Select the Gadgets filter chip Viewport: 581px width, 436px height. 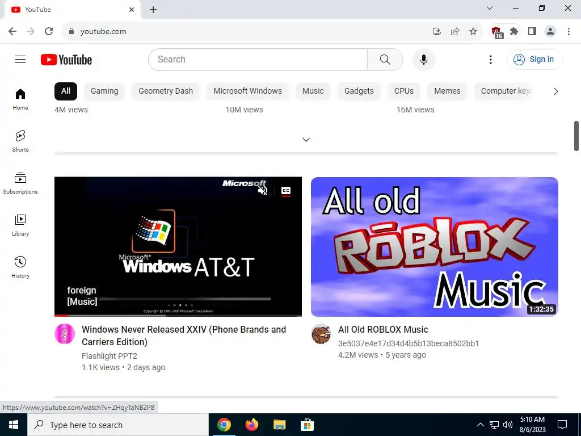click(x=359, y=91)
